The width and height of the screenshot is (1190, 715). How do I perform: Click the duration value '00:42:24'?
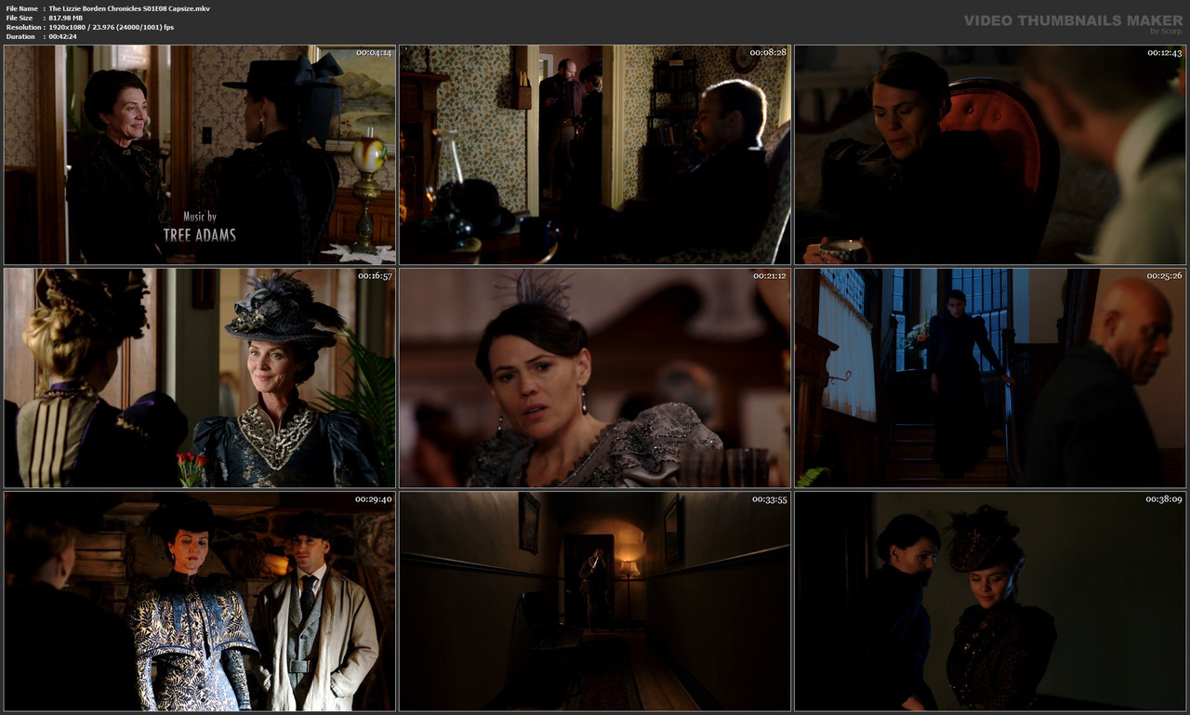click(x=61, y=36)
